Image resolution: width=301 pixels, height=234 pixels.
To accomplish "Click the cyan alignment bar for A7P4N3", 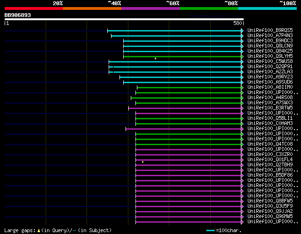I will point(176,36).
